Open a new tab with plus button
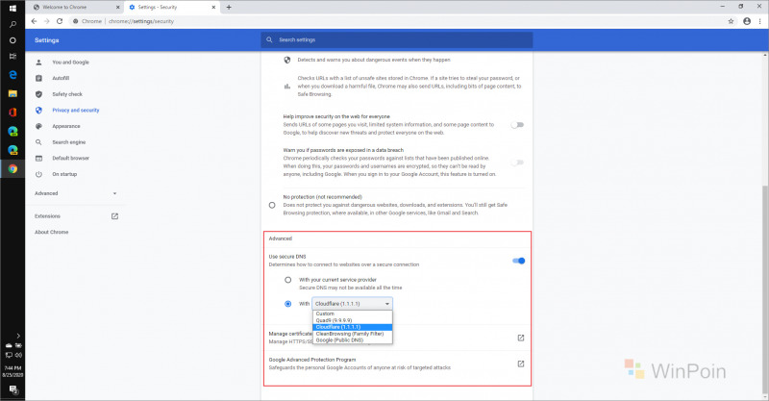 pos(229,8)
